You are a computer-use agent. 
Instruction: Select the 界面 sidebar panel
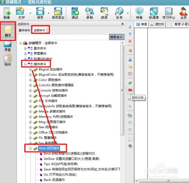pos(8,46)
